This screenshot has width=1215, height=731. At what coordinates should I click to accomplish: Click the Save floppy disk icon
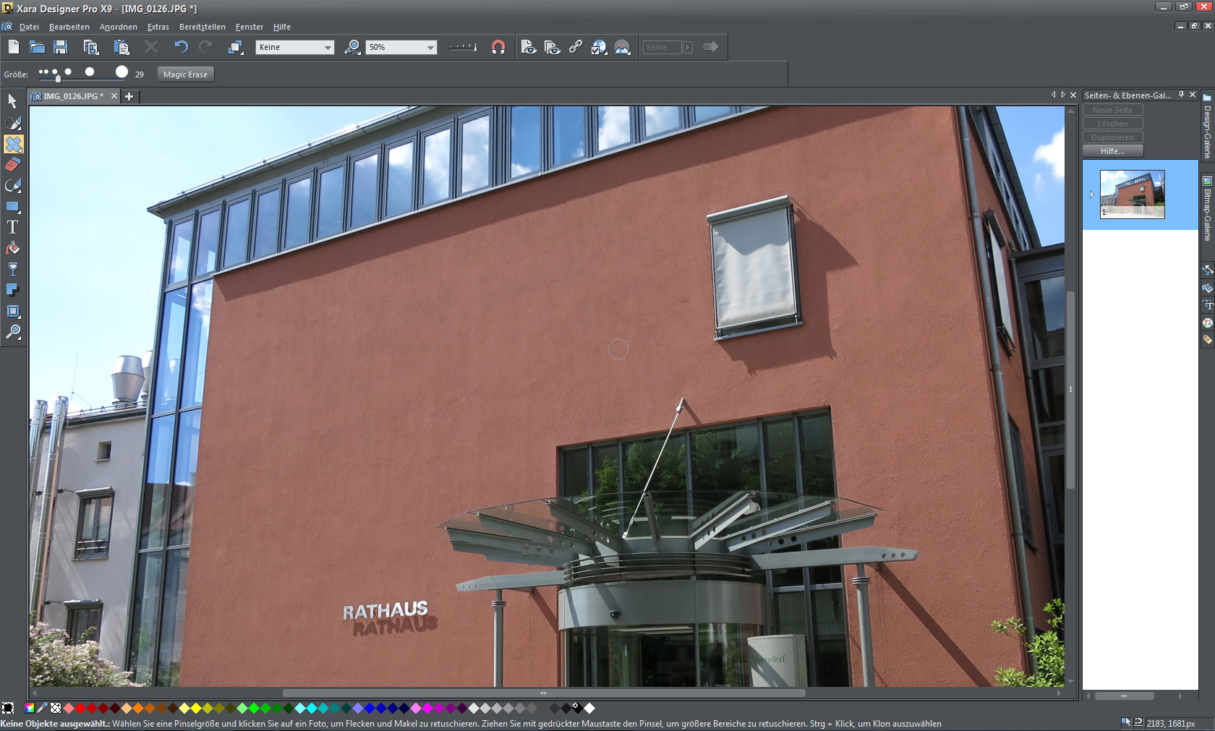[61, 47]
